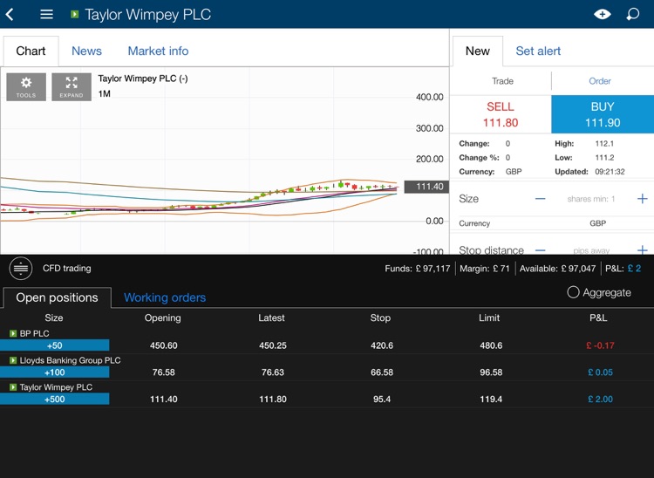
Task: Choose SELL at 111.80
Action: 501,114
